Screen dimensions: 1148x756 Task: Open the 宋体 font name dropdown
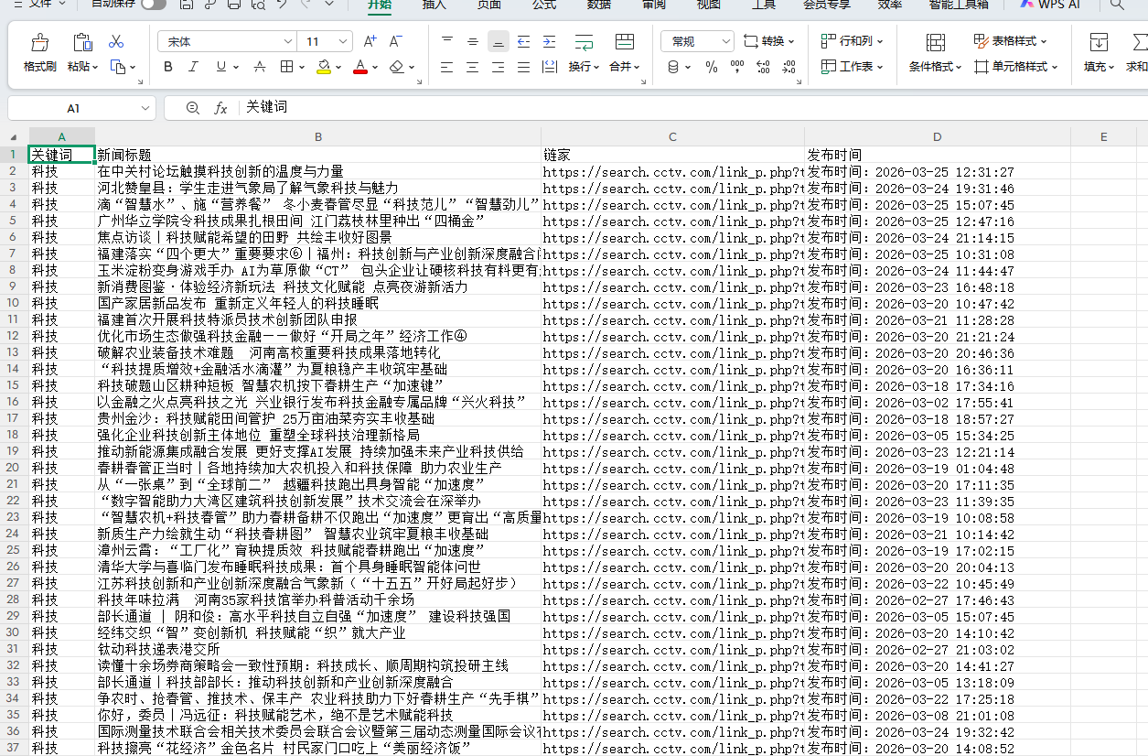click(x=289, y=42)
